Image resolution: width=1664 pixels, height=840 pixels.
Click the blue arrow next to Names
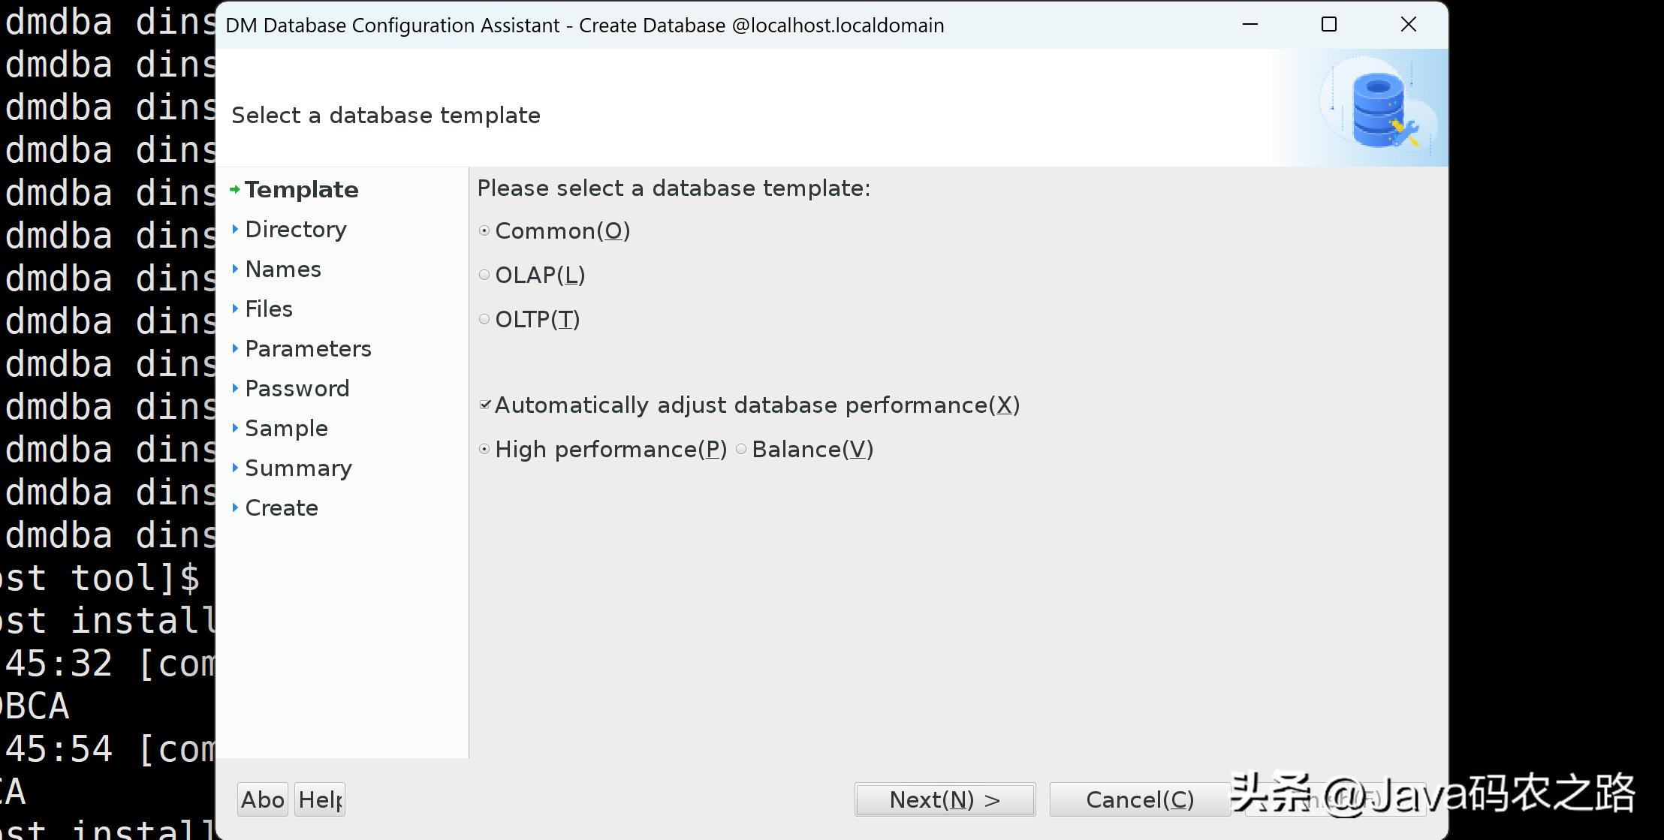point(236,269)
